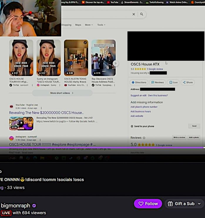
Task: Open the Watch Anime Online bookmark
Action: [177, 2]
